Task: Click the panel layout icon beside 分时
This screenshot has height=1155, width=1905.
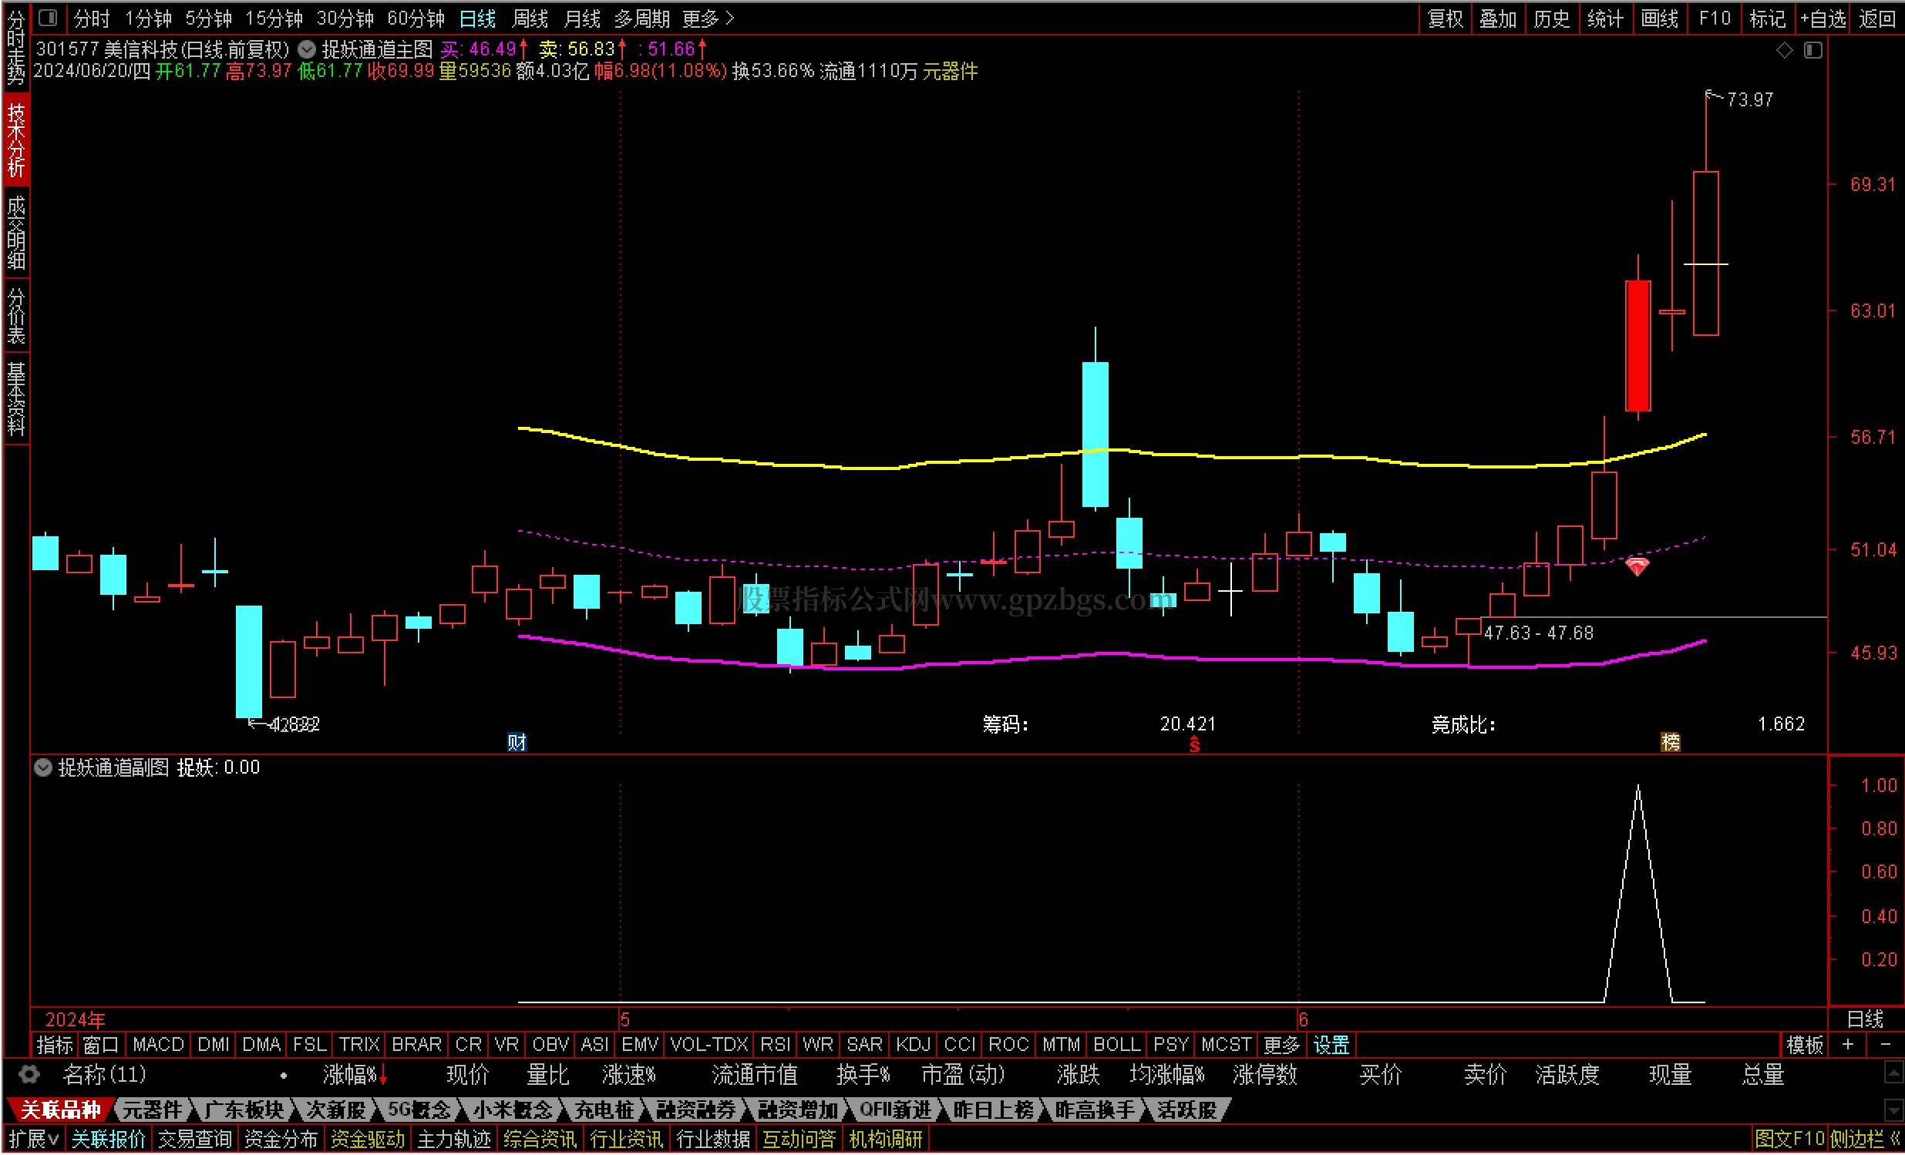Action: tap(48, 18)
